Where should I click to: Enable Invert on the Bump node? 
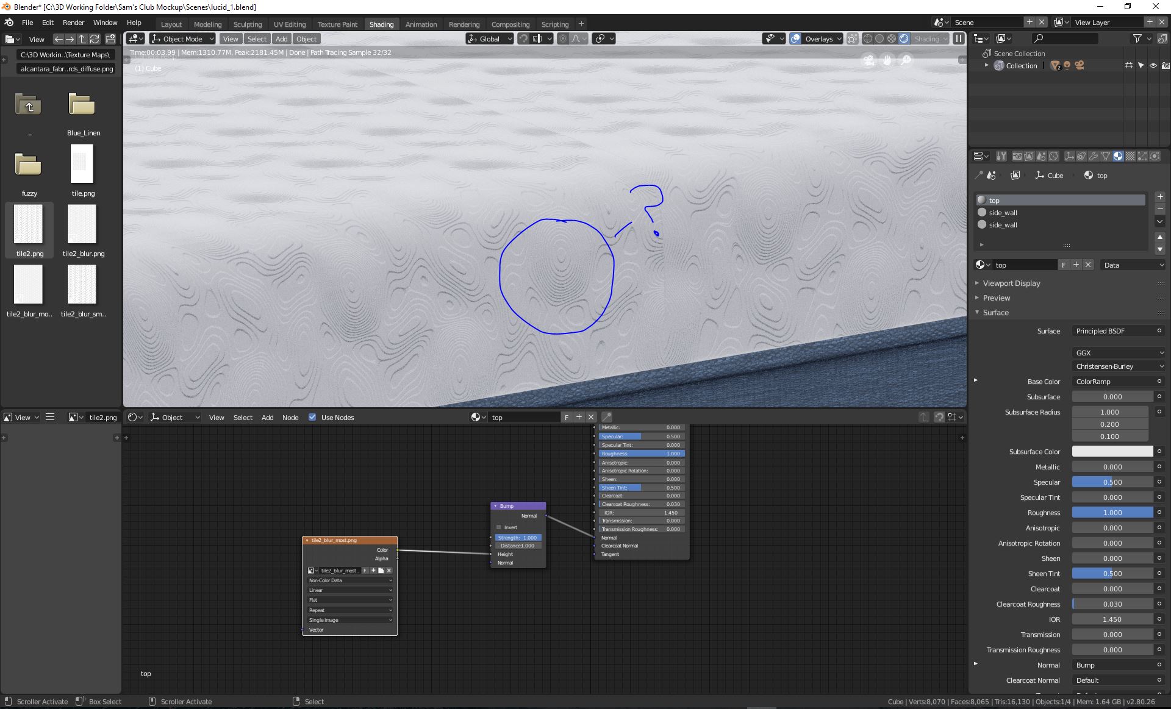pos(499,527)
